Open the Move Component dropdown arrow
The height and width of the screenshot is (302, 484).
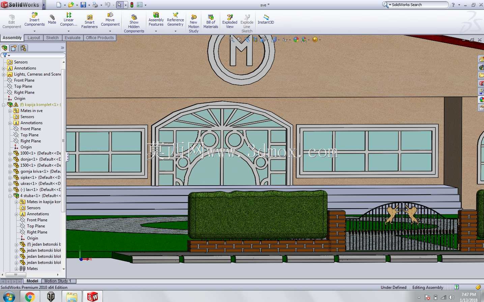pos(110,31)
